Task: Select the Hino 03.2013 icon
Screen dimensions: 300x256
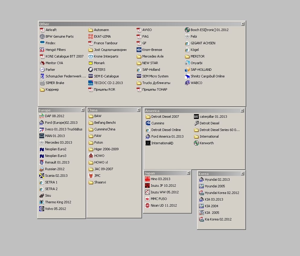Action: pyautogui.click(x=147, y=179)
